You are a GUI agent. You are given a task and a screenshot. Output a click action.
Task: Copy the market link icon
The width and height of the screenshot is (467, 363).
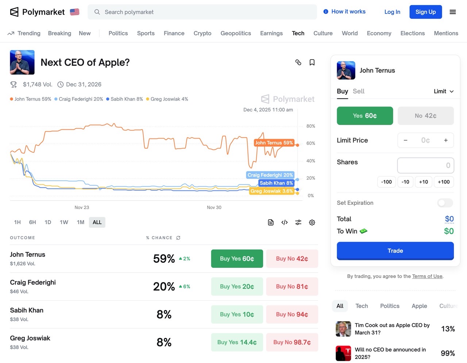298,62
